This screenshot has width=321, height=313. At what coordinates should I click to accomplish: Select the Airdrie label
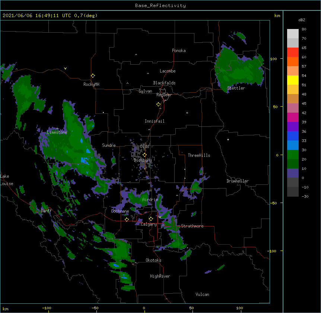(x=150, y=200)
